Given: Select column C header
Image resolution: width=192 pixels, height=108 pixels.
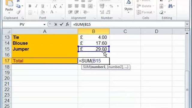Looking at the screenshot, I should click(125, 31).
